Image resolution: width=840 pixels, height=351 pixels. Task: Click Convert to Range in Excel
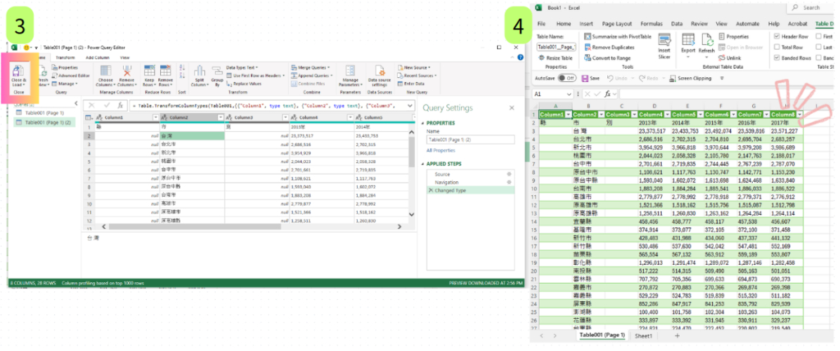(x=607, y=58)
